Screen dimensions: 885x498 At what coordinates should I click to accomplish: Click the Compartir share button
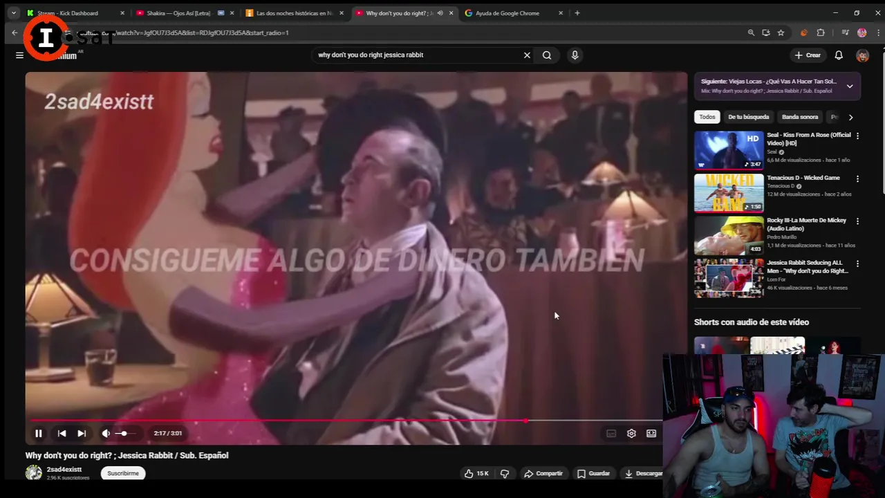543,473
